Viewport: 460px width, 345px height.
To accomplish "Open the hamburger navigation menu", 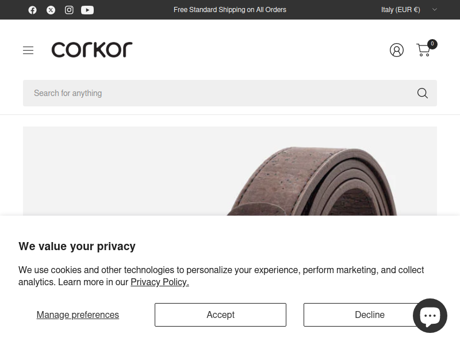I will tap(28, 50).
